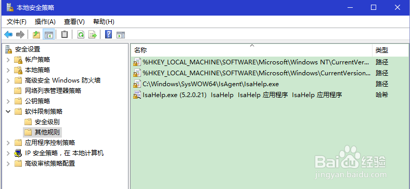Click the IP 安全策略 computer icon

tap(18, 153)
